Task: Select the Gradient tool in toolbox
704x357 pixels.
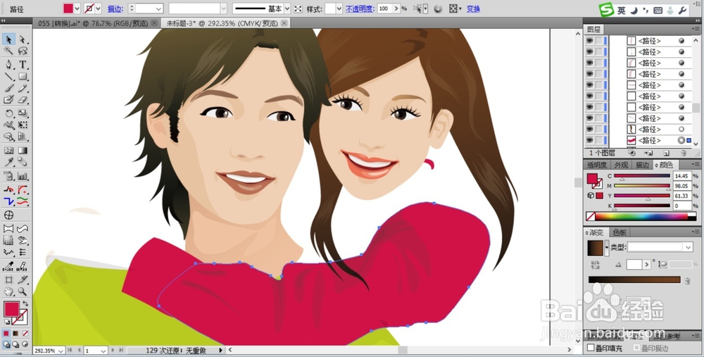Action: [x=23, y=151]
